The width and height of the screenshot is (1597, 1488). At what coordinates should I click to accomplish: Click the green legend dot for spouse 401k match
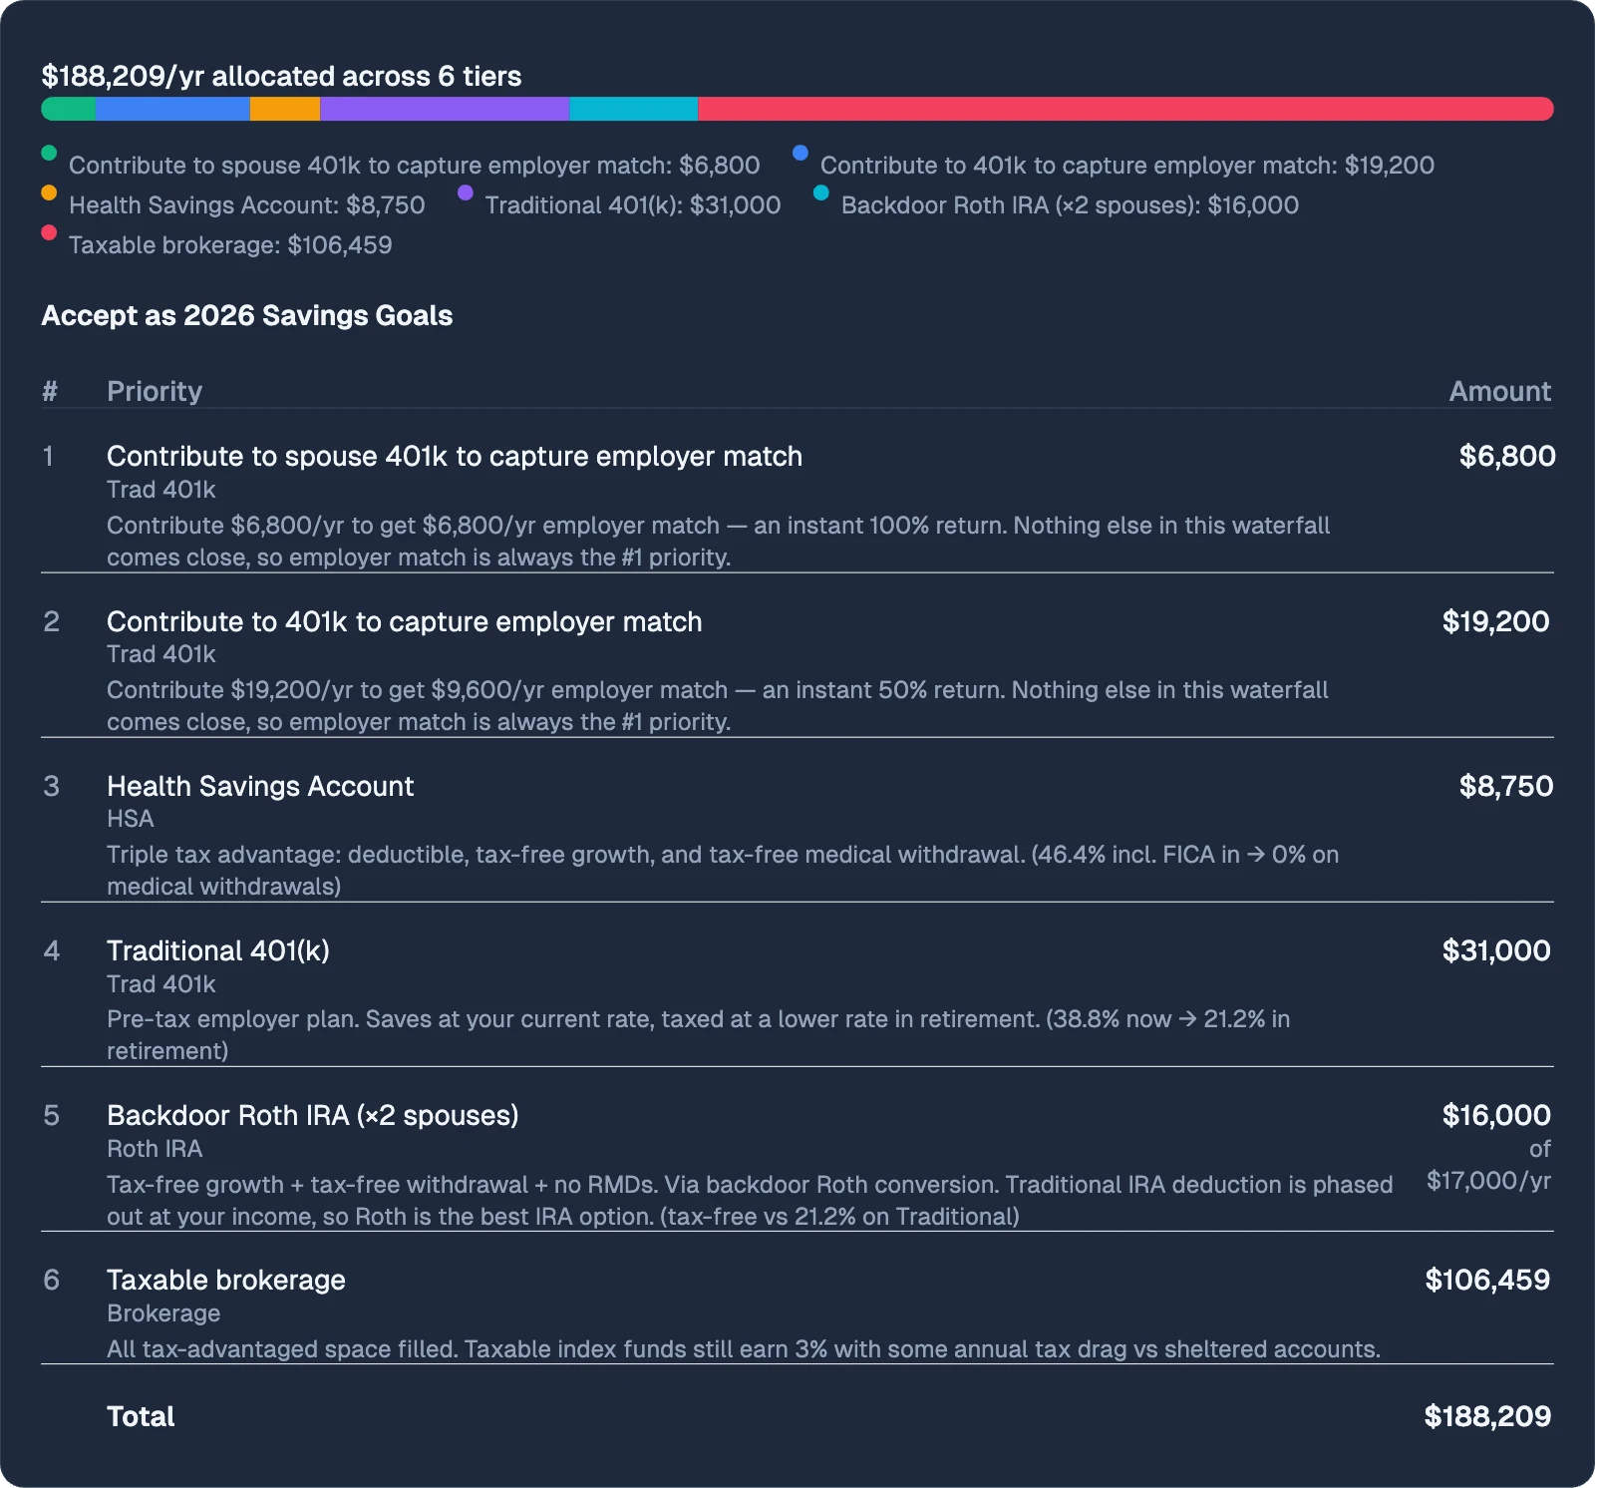(49, 154)
